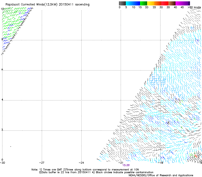
Task: Click the '4' latitude axis label
Action: (2, 99)
